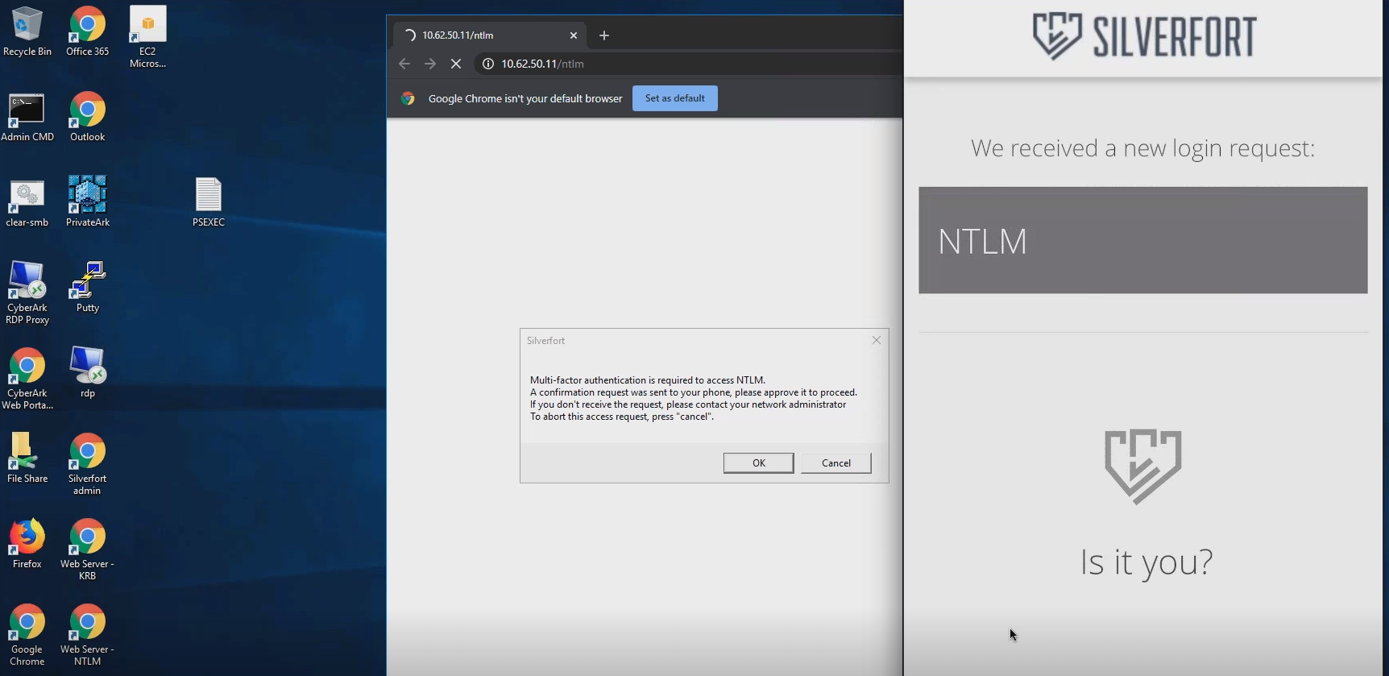
Task: Open the EC2 Micros... desktop shortcut
Action: (x=147, y=37)
